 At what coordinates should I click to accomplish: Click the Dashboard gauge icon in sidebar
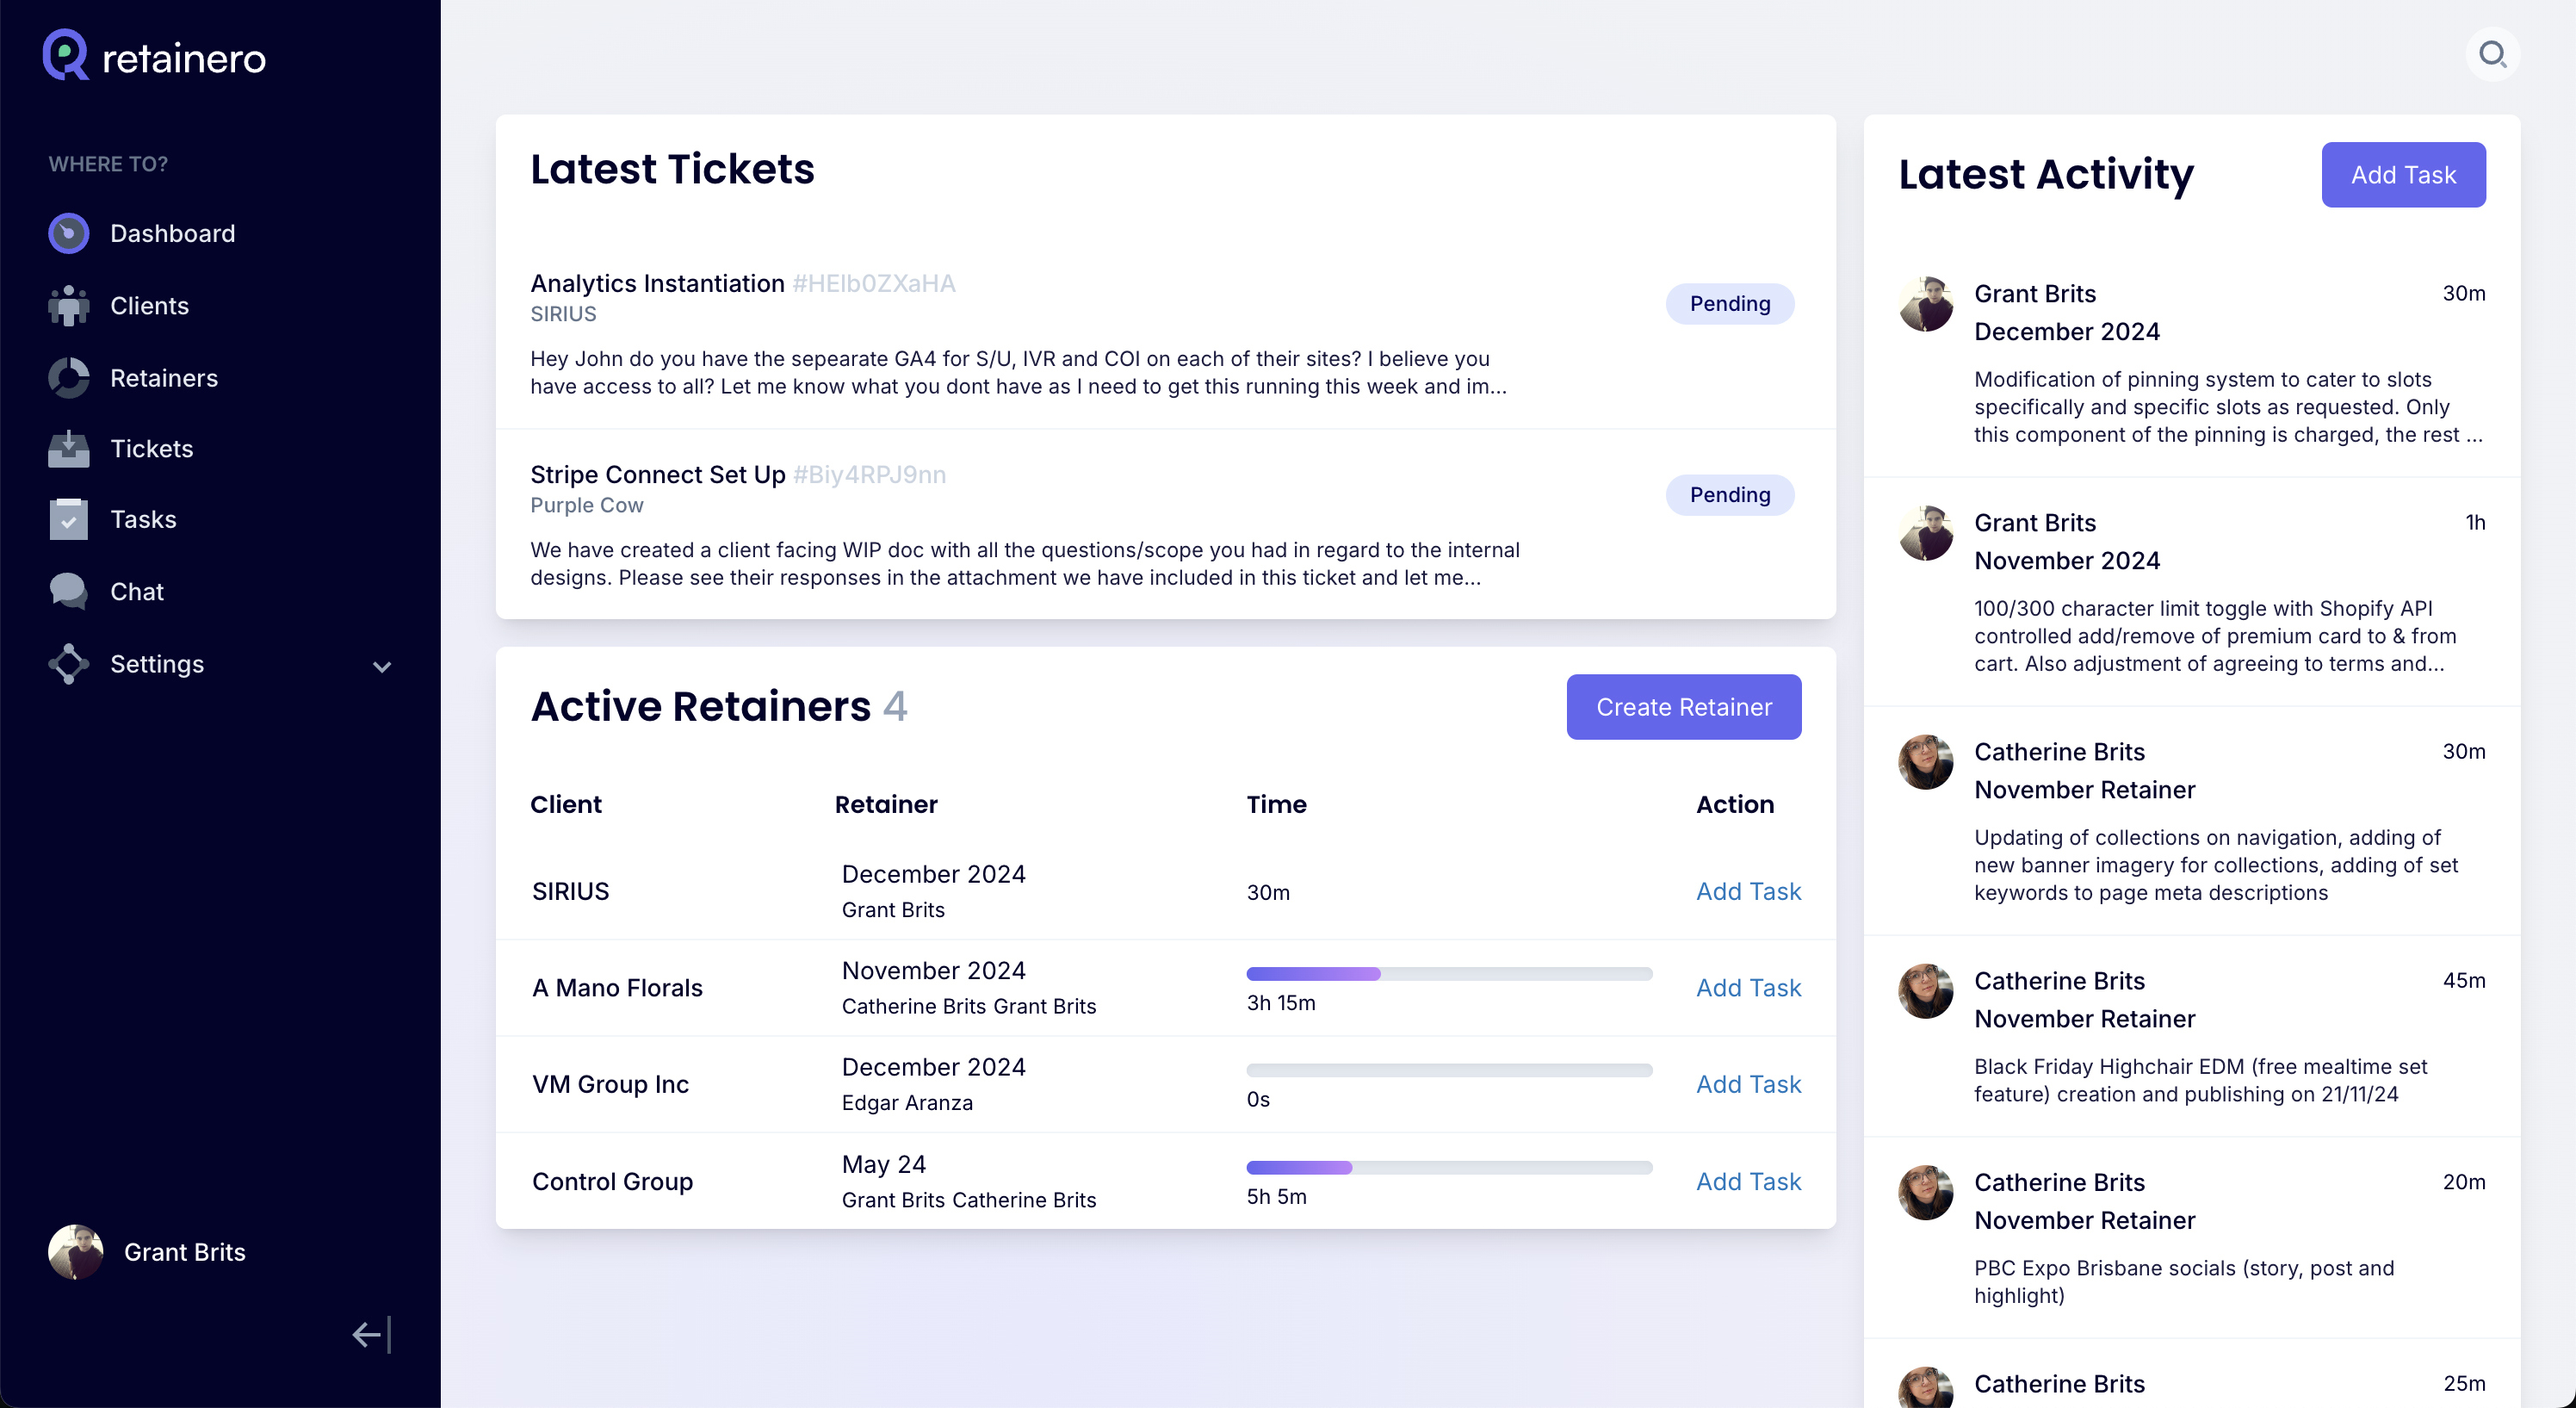click(x=68, y=233)
